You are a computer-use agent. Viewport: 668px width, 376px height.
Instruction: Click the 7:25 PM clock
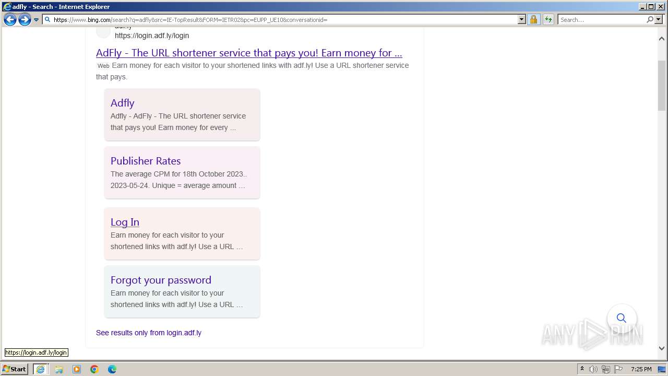641,369
